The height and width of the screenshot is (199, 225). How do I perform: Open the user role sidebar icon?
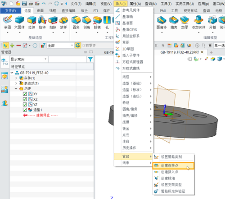click(x=4, y=103)
